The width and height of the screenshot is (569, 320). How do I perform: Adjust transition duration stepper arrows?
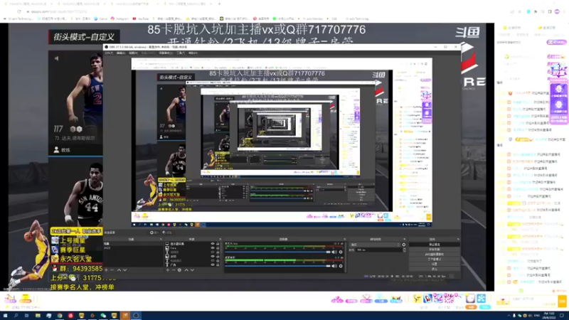(x=404, y=250)
